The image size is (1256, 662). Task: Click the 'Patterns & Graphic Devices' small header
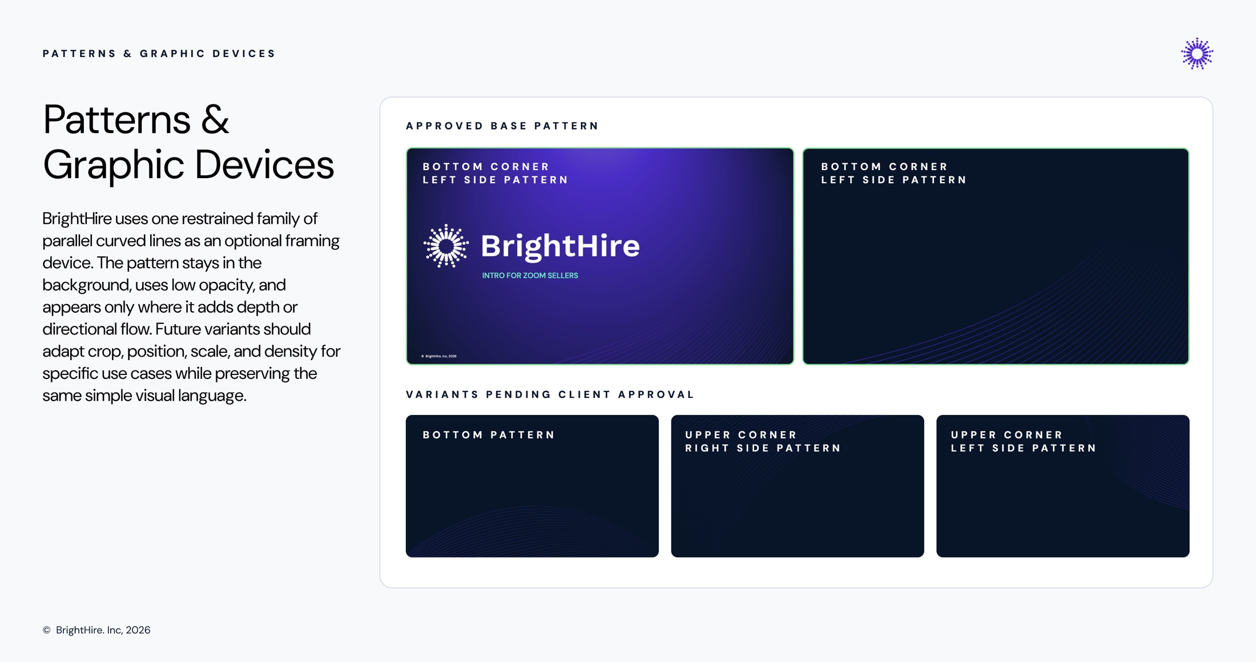159,54
